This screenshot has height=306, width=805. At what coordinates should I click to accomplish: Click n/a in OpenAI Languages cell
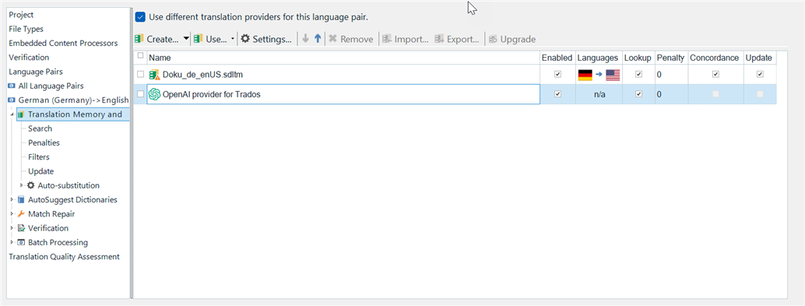tap(599, 94)
